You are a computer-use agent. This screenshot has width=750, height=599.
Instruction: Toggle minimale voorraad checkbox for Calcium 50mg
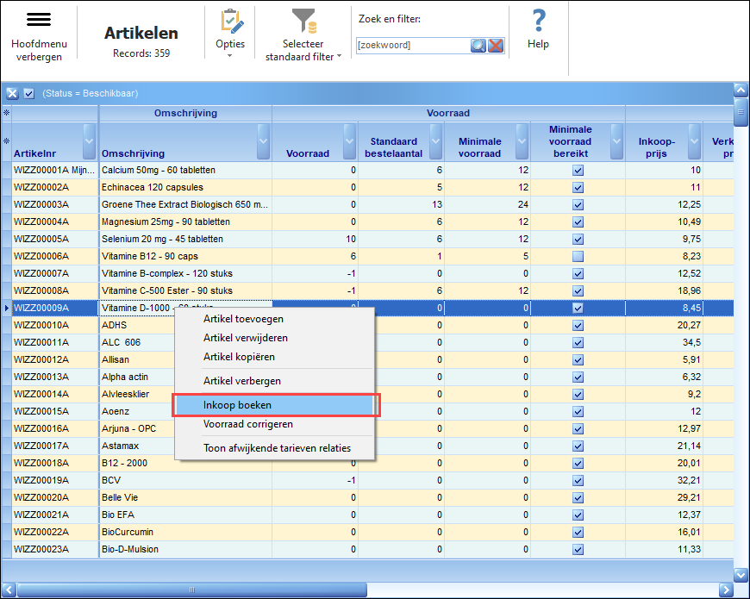click(x=578, y=170)
